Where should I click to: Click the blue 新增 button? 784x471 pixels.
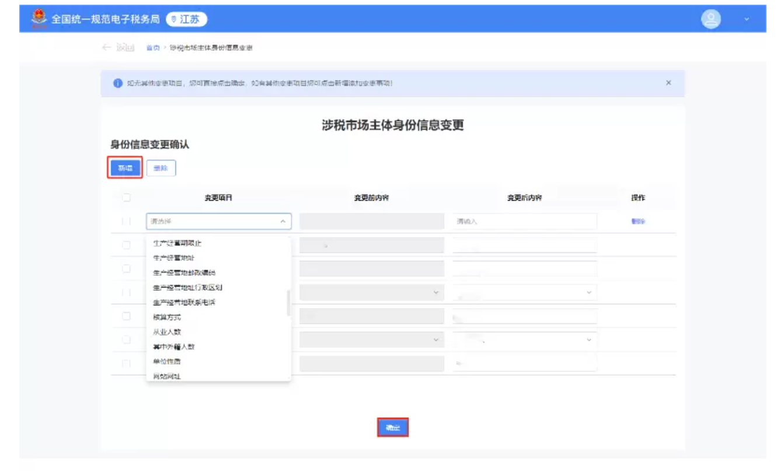[x=125, y=168]
